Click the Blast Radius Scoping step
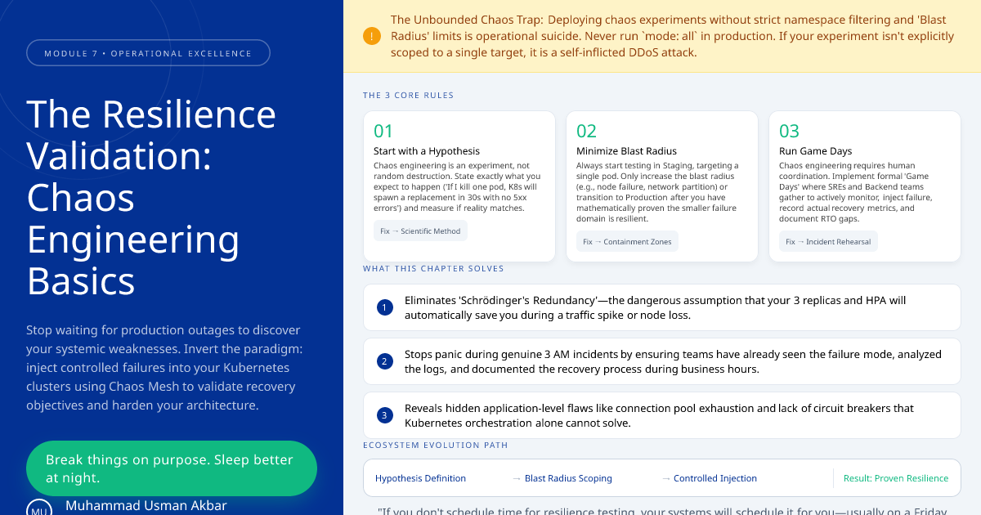 [x=568, y=478]
